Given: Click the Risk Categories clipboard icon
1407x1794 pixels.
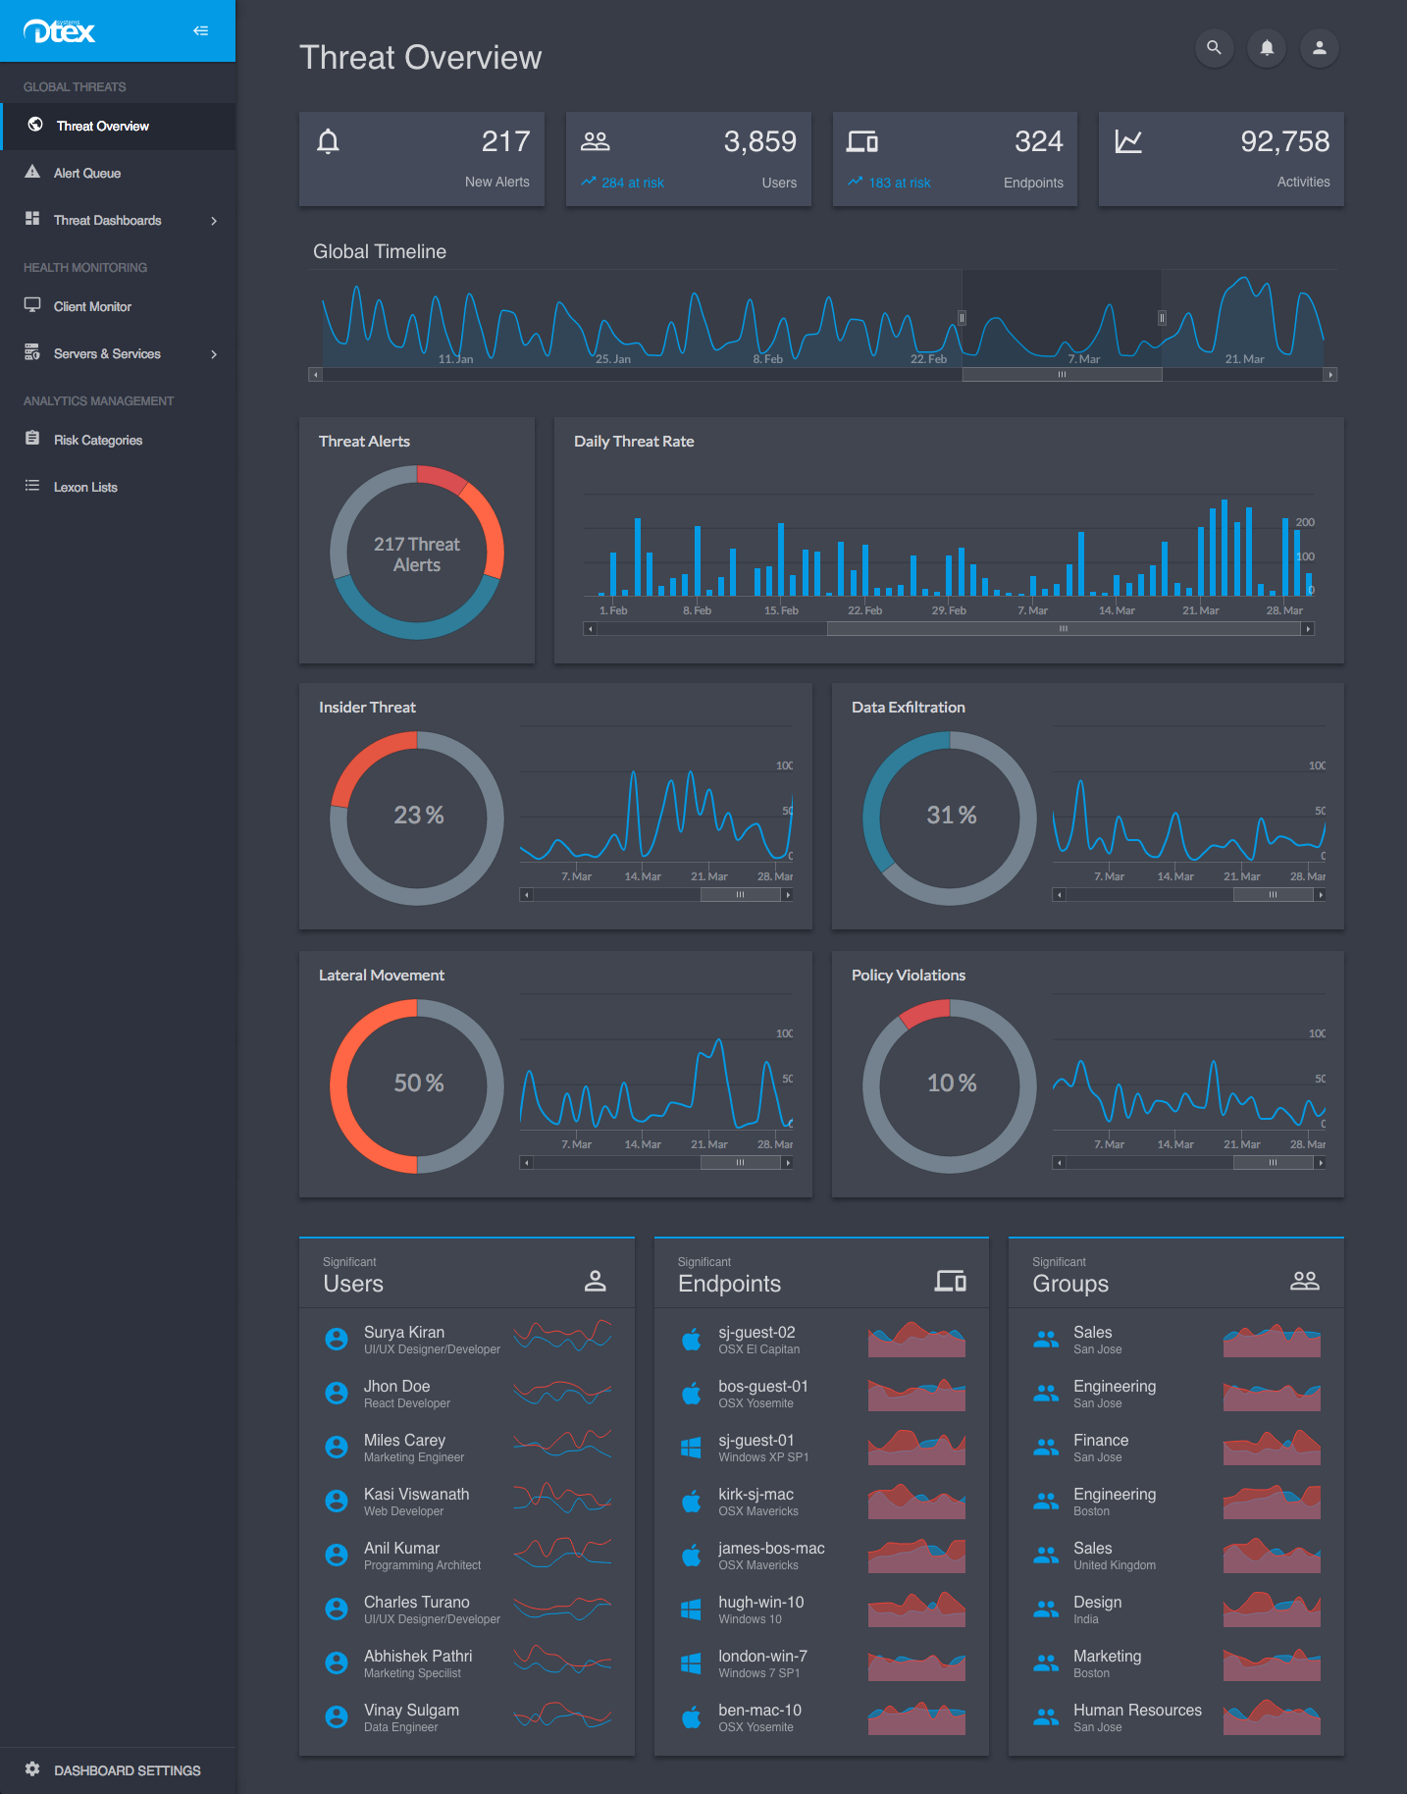Looking at the screenshot, I should (32, 439).
